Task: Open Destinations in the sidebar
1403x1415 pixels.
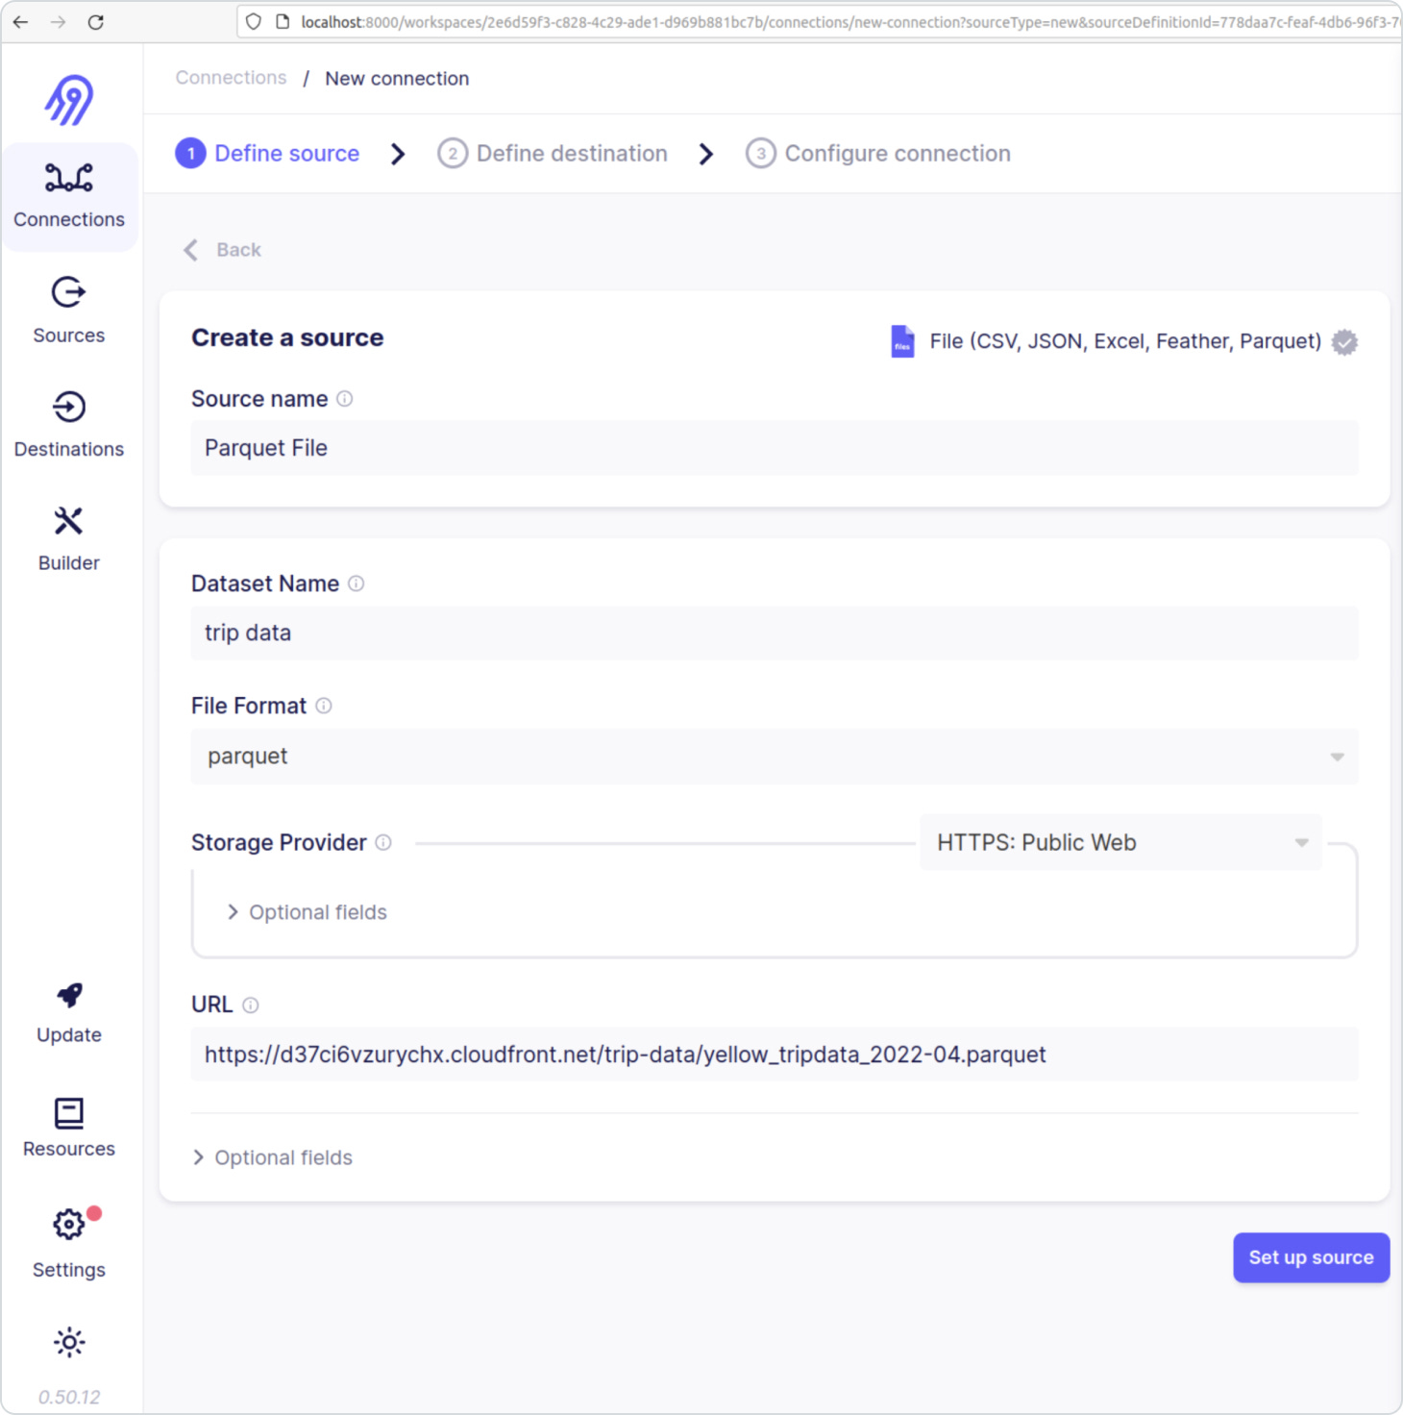Action: pos(69,425)
